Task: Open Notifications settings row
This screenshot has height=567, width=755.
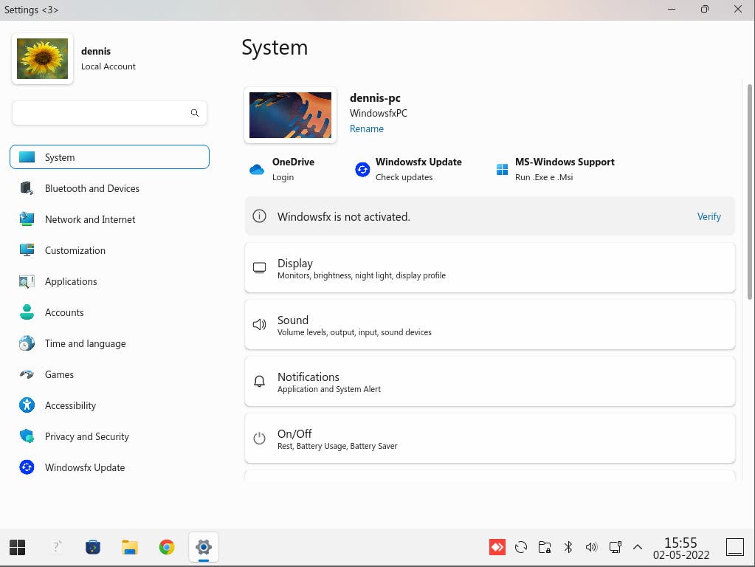Action: coord(489,382)
